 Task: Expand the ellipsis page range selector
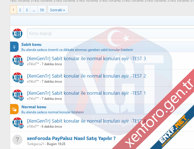34,10
